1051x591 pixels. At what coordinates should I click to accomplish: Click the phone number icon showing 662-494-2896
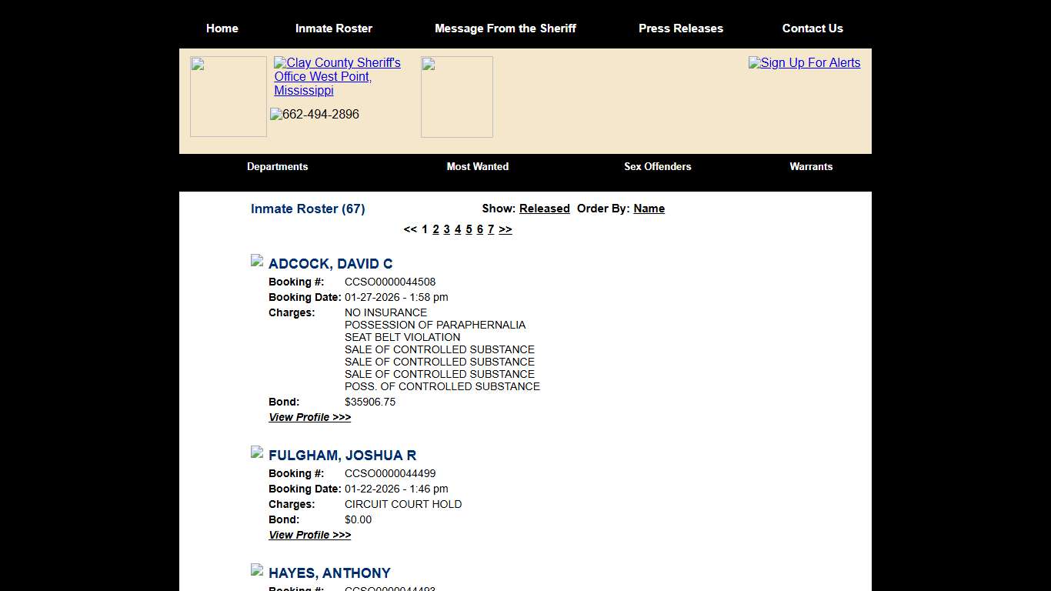314,115
